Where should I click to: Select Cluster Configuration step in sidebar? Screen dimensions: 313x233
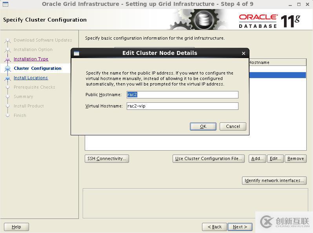pos(38,68)
